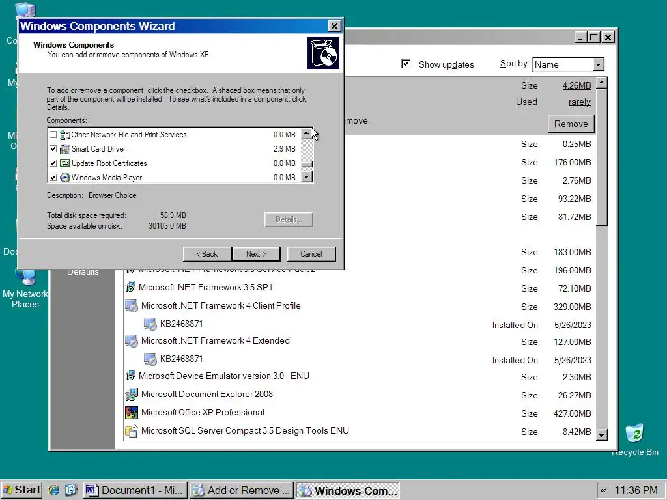Click .NET Framework 4 Client Profile icon
This screenshot has height=500, width=667.
click(x=132, y=306)
